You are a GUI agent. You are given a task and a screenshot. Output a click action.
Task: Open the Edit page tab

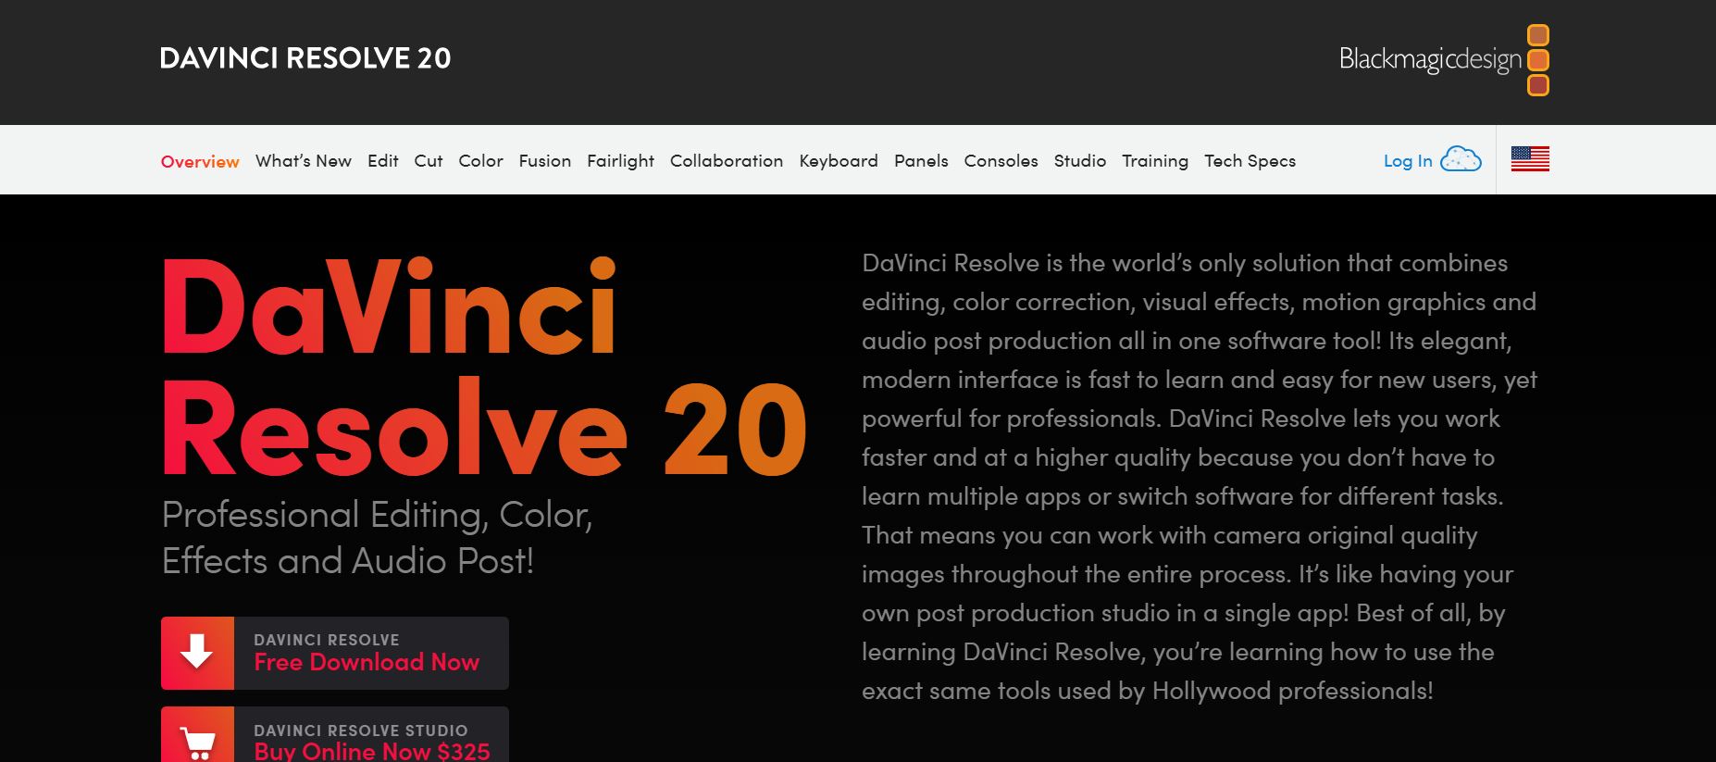click(x=383, y=161)
